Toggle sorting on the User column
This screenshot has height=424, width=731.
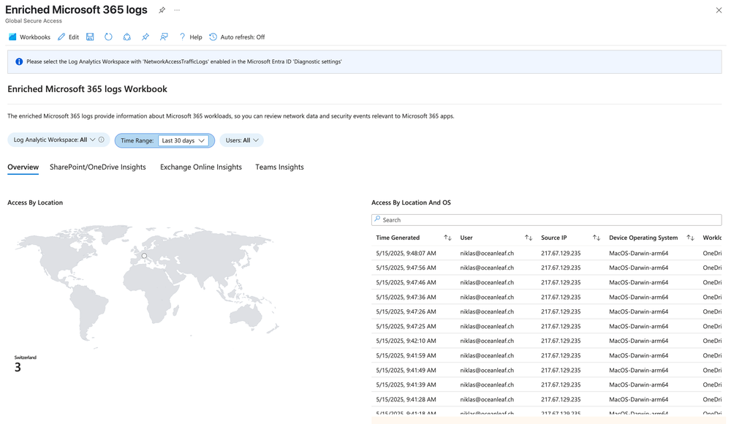click(529, 238)
